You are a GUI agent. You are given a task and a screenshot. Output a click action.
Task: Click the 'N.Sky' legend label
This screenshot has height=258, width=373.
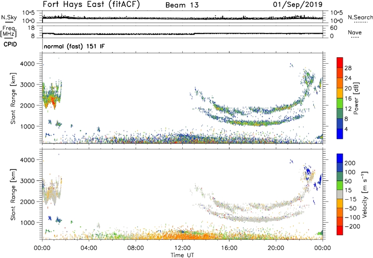[9, 17]
